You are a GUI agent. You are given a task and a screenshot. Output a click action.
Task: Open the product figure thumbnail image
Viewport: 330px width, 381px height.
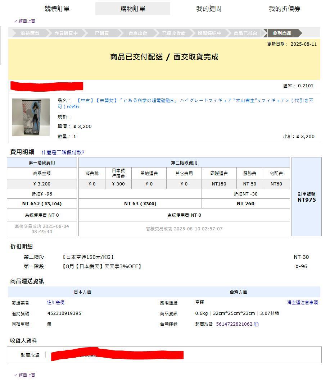(31, 118)
